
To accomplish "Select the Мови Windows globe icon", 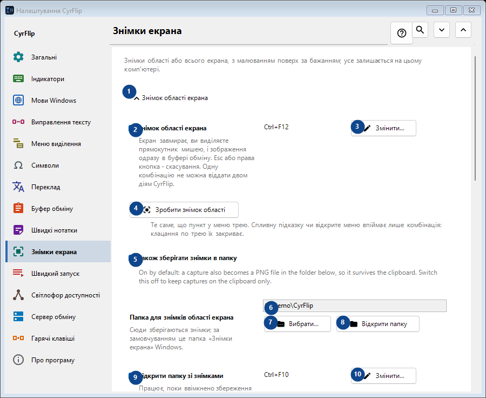I will [x=18, y=100].
